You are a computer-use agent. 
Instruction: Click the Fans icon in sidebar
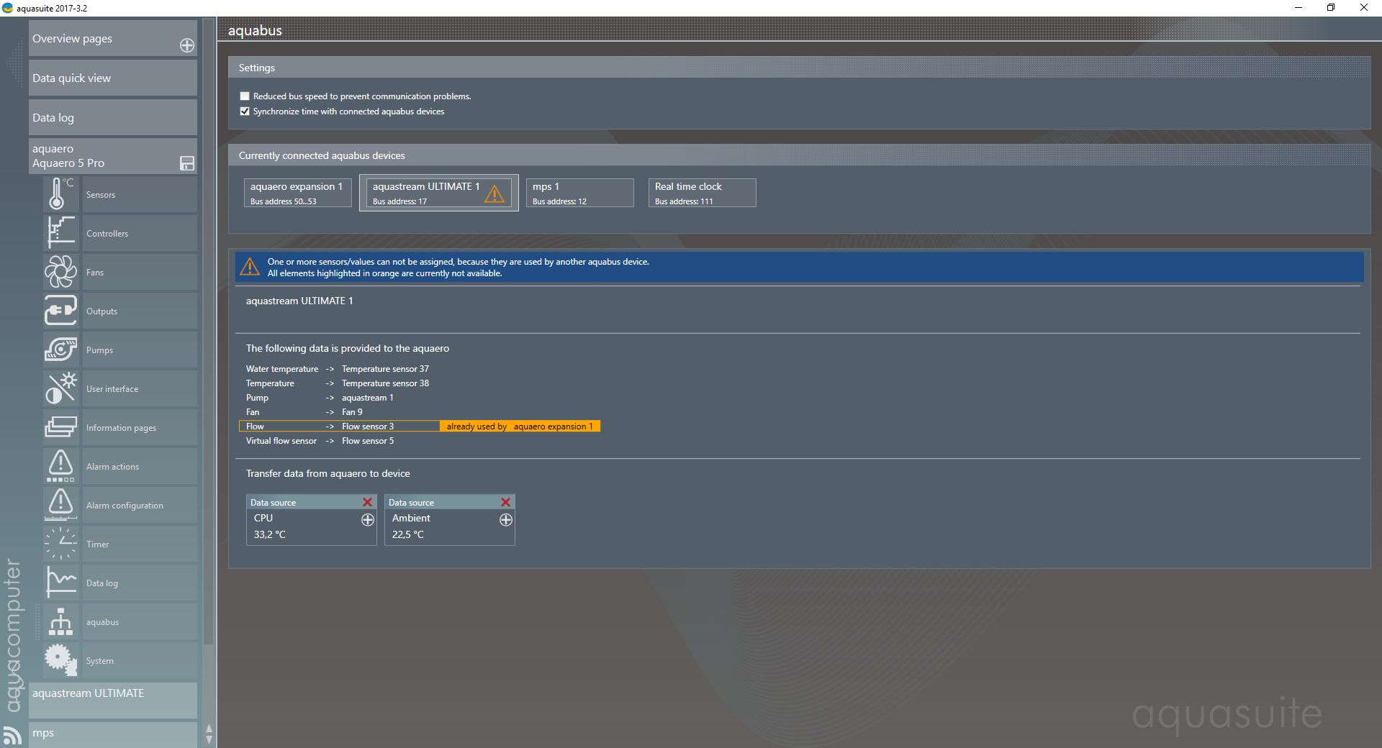[60, 272]
